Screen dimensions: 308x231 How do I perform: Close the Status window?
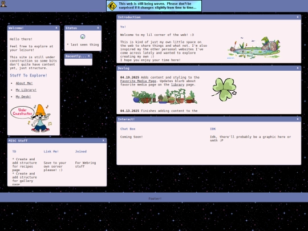pos(98,28)
